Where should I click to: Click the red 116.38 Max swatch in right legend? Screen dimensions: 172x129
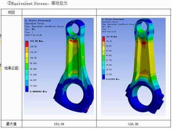(104, 39)
